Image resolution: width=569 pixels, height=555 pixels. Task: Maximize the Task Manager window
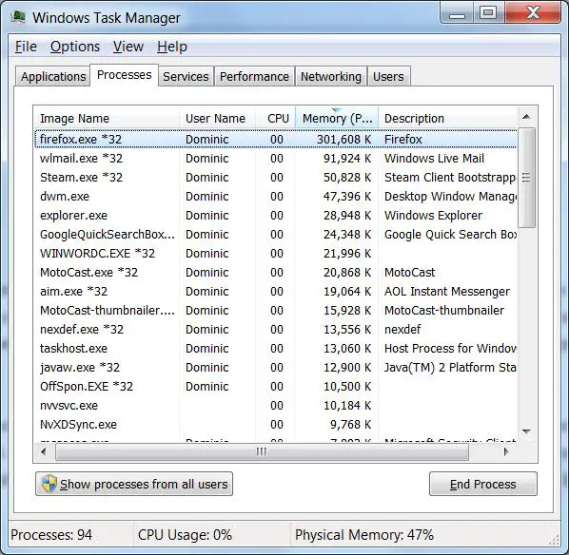click(488, 13)
